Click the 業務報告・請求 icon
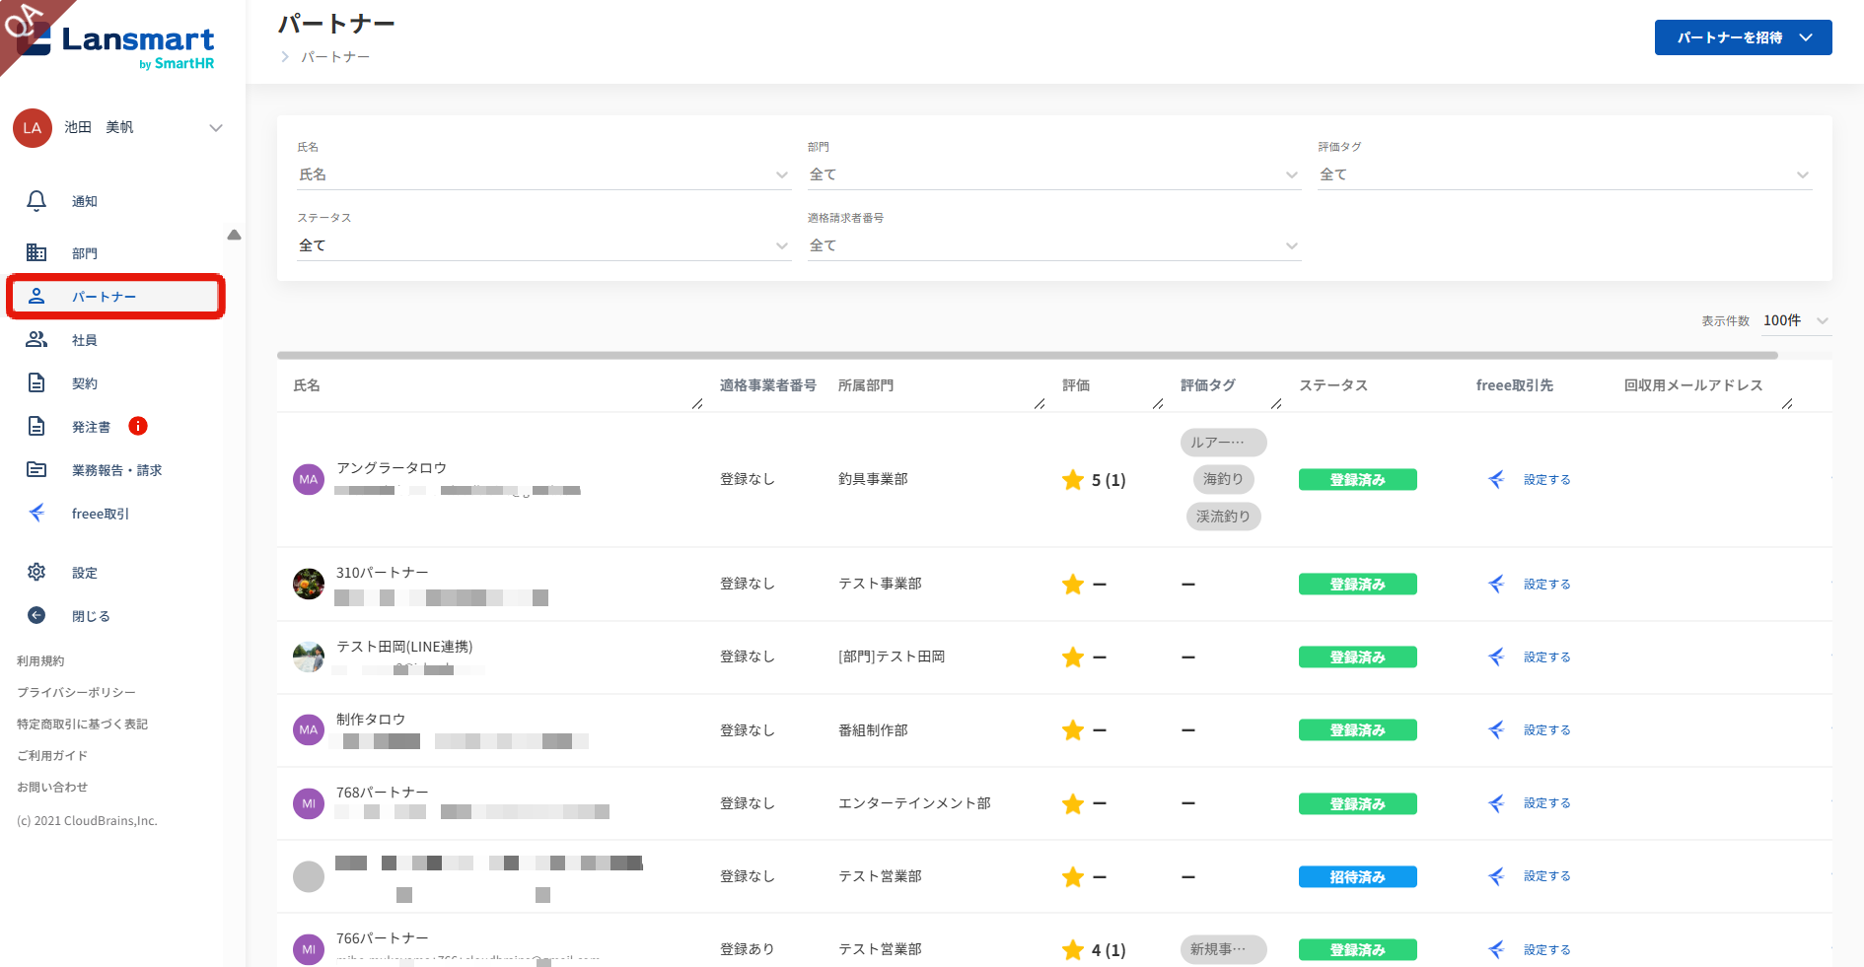Screen dimensions: 1864x967 pyautogui.click(x=36, y=469)
